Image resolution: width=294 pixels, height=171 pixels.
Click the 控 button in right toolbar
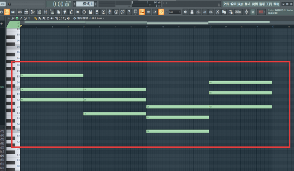coord(198,12)
